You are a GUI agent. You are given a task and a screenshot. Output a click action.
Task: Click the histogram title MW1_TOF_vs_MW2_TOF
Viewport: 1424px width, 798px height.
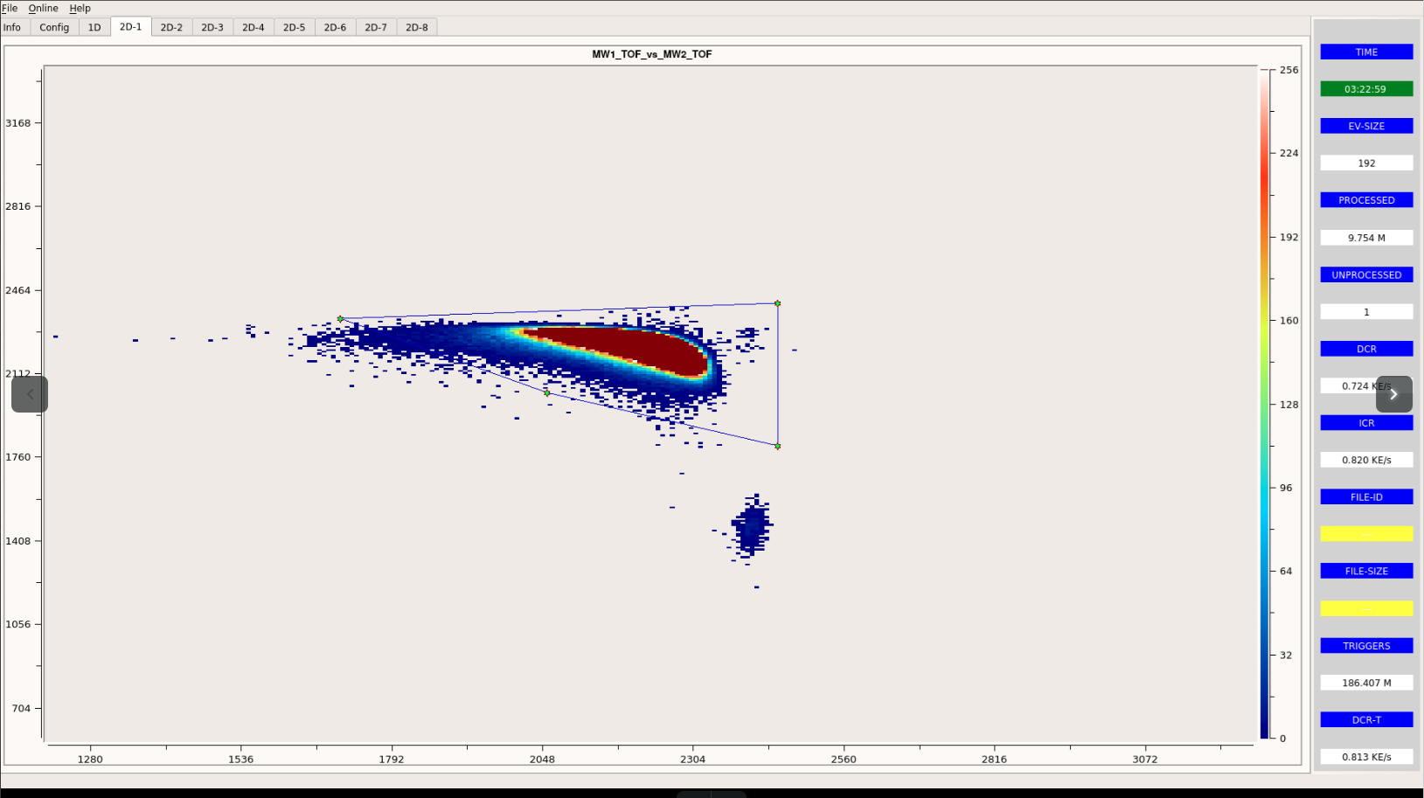(652, 54)
